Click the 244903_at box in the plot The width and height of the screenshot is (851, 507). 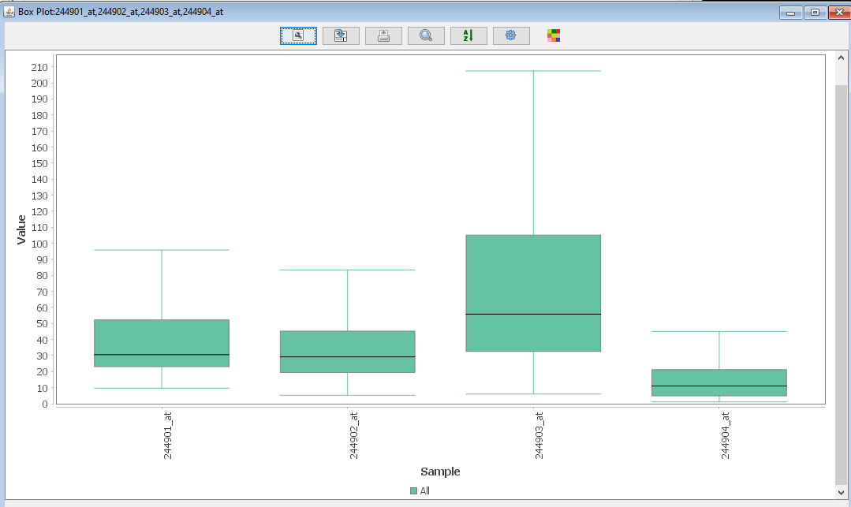(x=533, y=293)
